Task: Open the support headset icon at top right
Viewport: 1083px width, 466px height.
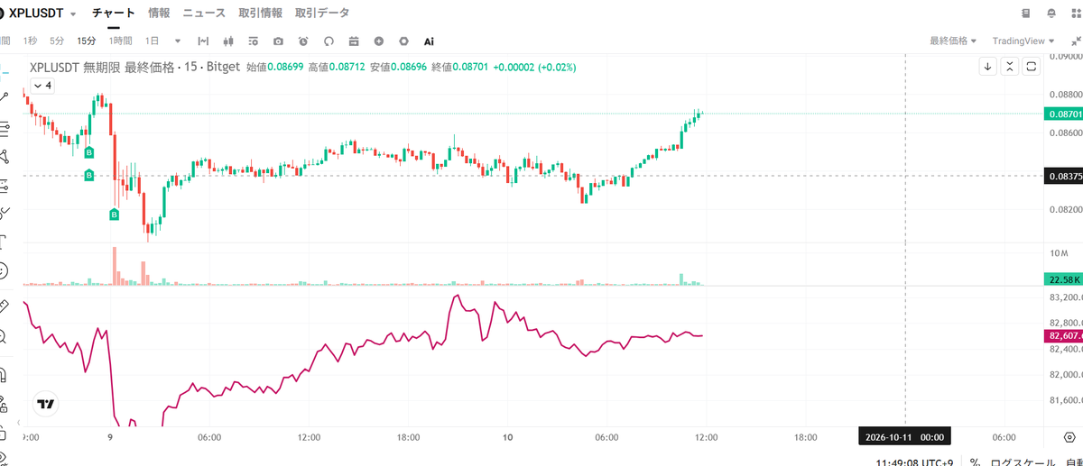Action: click(1051, 14)
